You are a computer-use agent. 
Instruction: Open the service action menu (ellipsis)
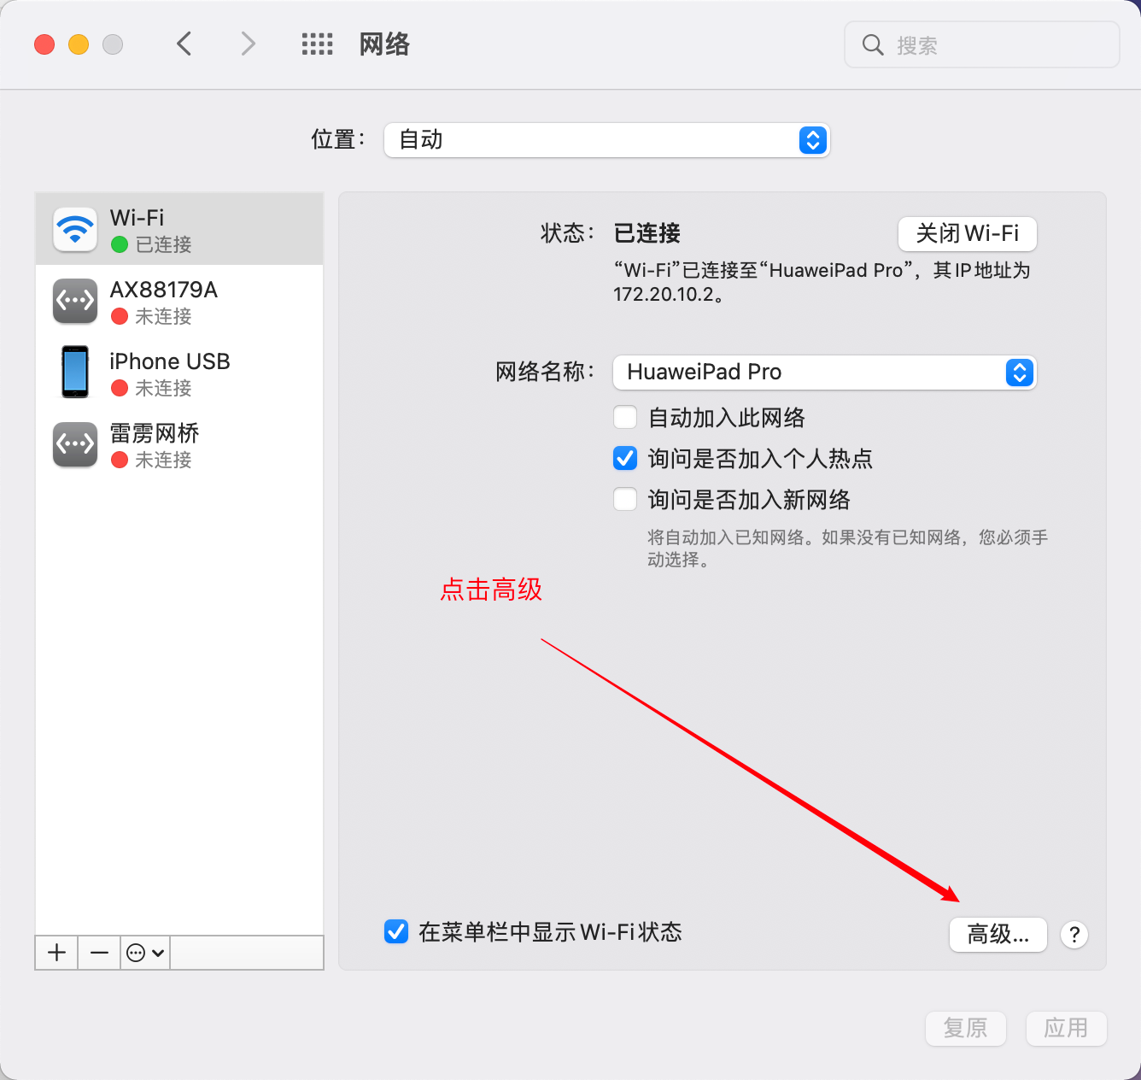click(145, 953)
